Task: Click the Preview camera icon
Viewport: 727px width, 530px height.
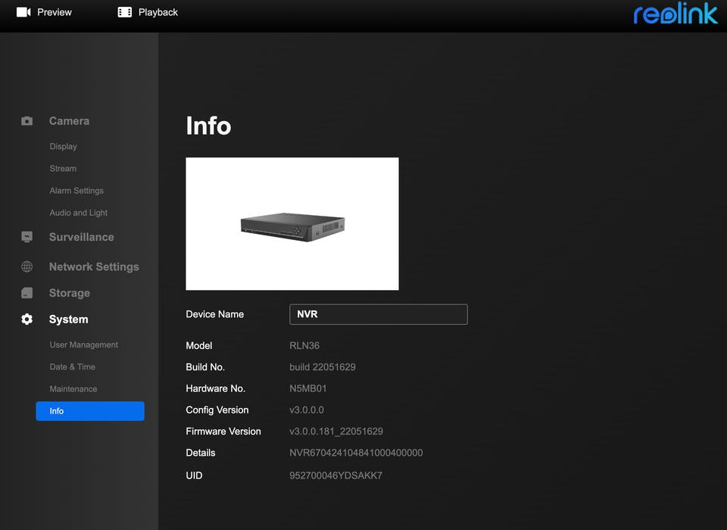Action: click(23, 12)
